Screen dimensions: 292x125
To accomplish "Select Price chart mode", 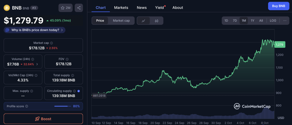I will pyautogui.click(x=100, y=21).
